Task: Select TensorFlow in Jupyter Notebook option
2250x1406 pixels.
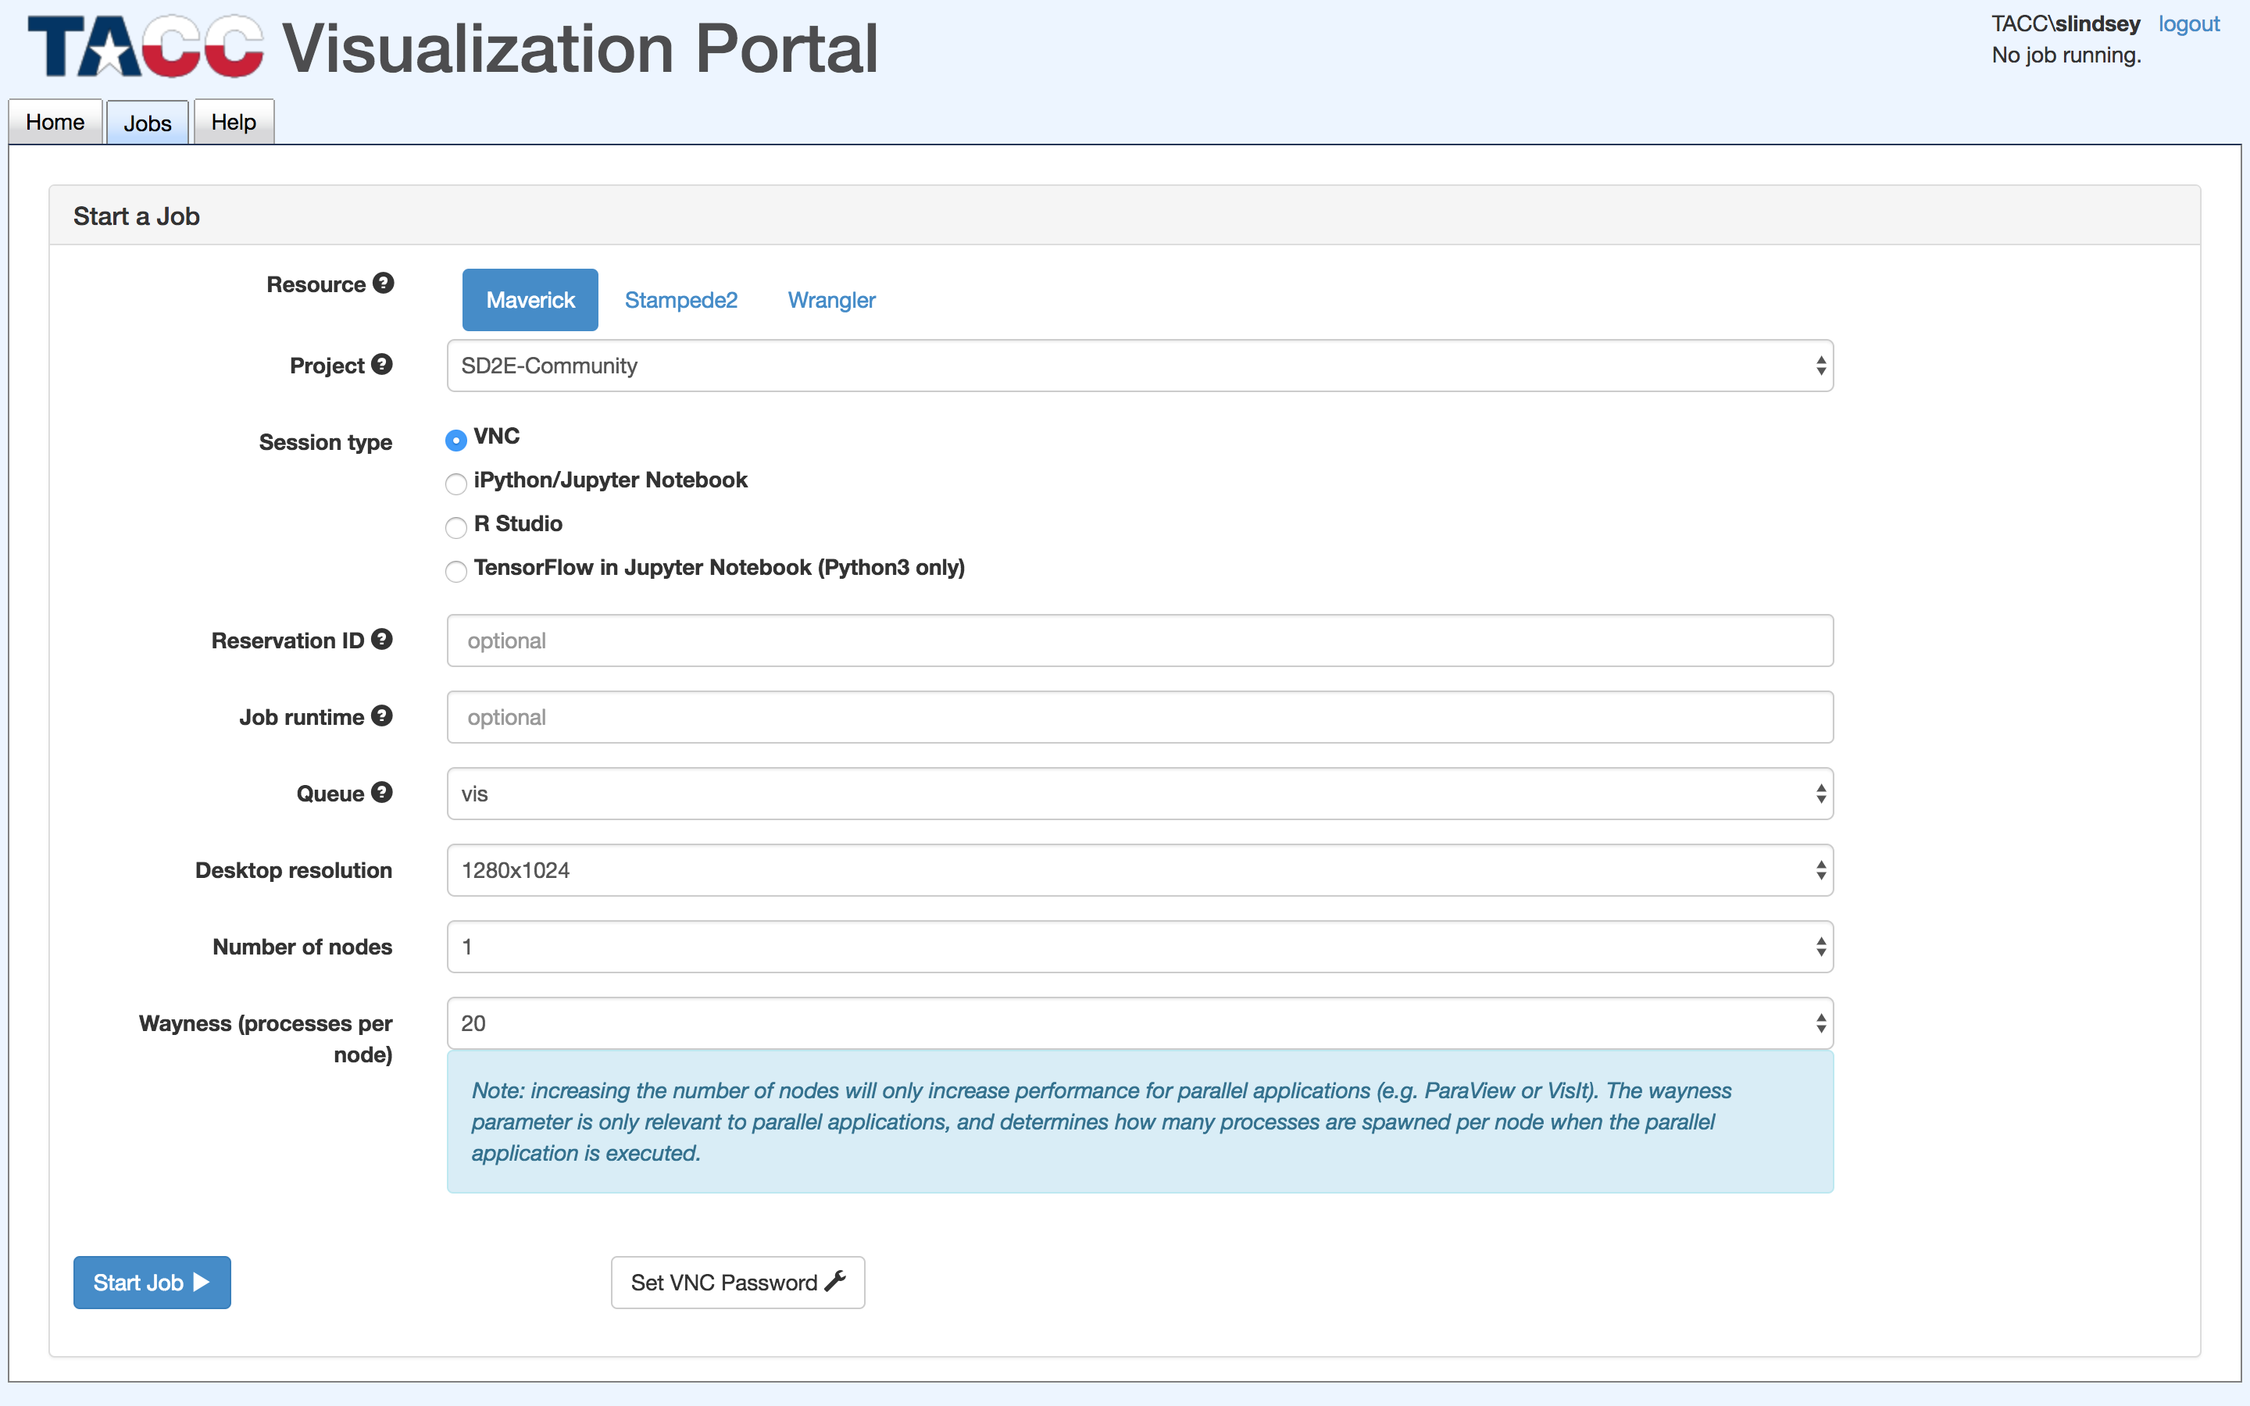Action: coord(455,571)
